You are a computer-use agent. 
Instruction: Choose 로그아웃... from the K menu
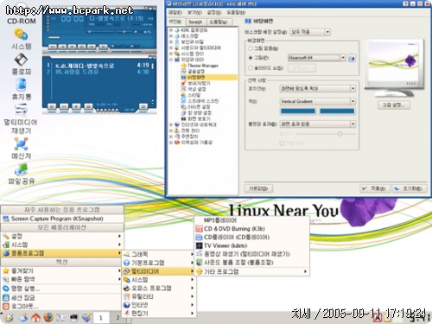[62, 306]
